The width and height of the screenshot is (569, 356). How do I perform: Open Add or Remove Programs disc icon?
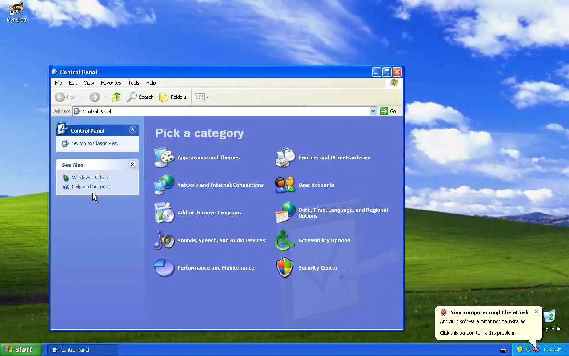click(164, 213)
